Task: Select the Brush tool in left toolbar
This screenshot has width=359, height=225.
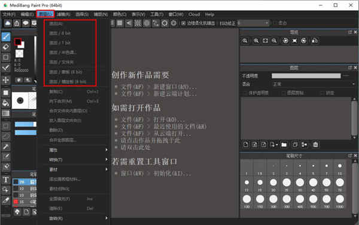Action: pyautogui.click(x=6, y=37)
